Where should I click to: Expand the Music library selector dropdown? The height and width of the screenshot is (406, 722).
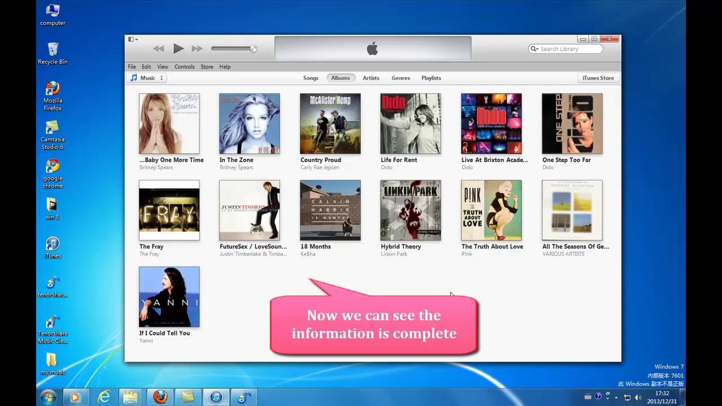pos(147,78)
